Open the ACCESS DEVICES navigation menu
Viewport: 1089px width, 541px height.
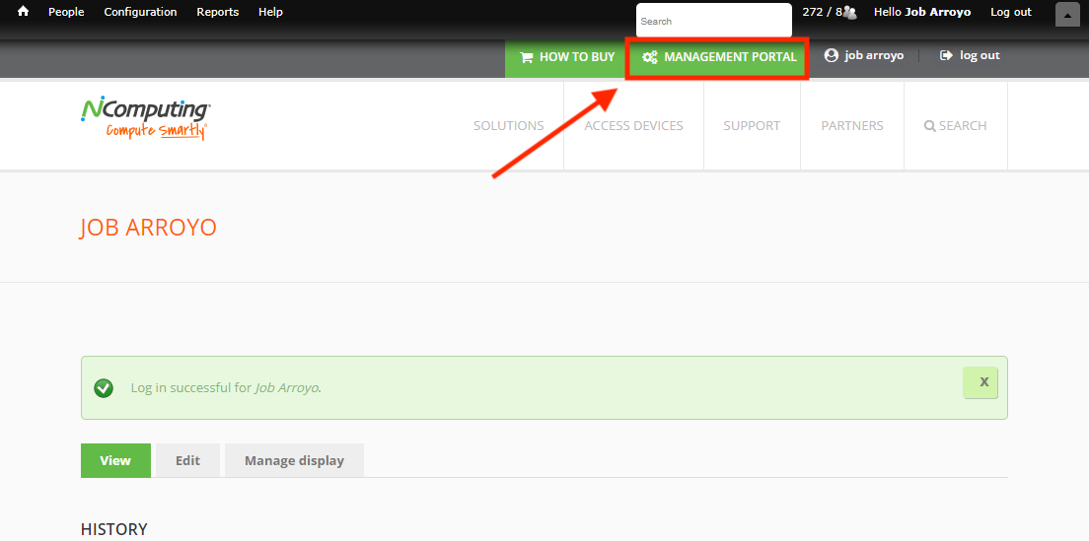coord(633,125)
